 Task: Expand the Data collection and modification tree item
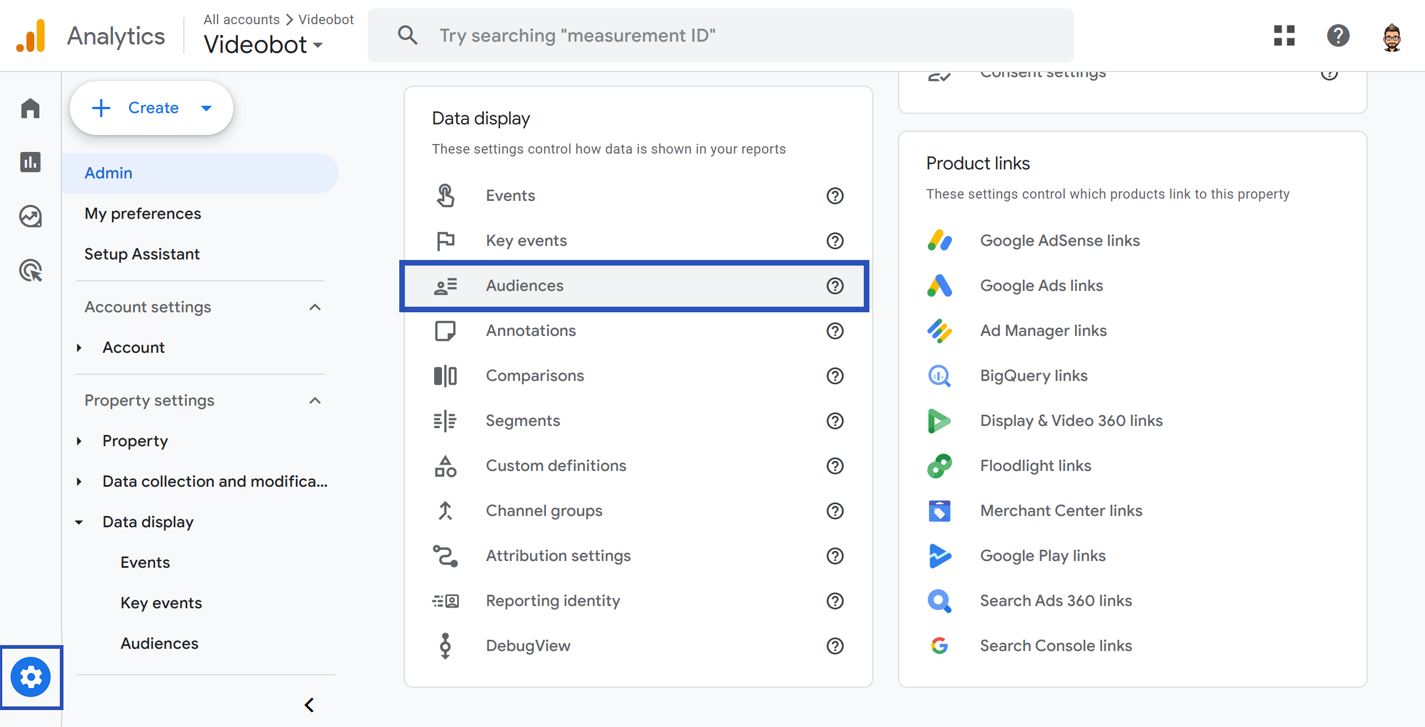click(79, 482)
